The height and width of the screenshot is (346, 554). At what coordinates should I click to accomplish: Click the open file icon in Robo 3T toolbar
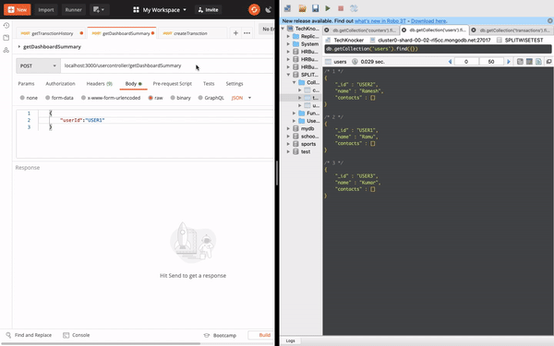pos(302,8)
